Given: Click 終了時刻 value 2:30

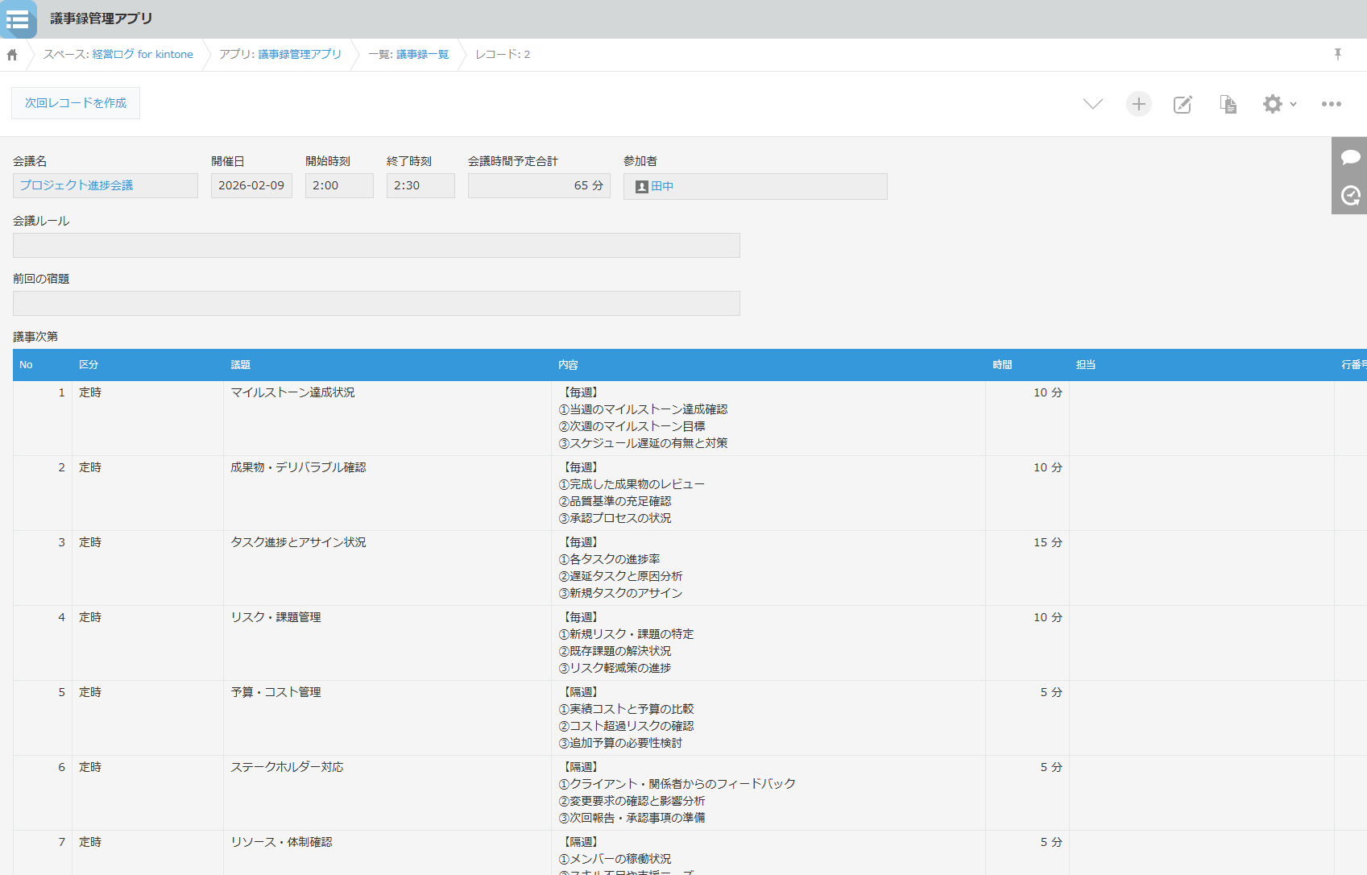Looking at the screenshot, I should (x=420, y=185).
